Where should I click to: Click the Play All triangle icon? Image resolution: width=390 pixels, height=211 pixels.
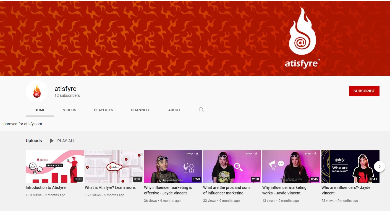[x=52, y=141]
